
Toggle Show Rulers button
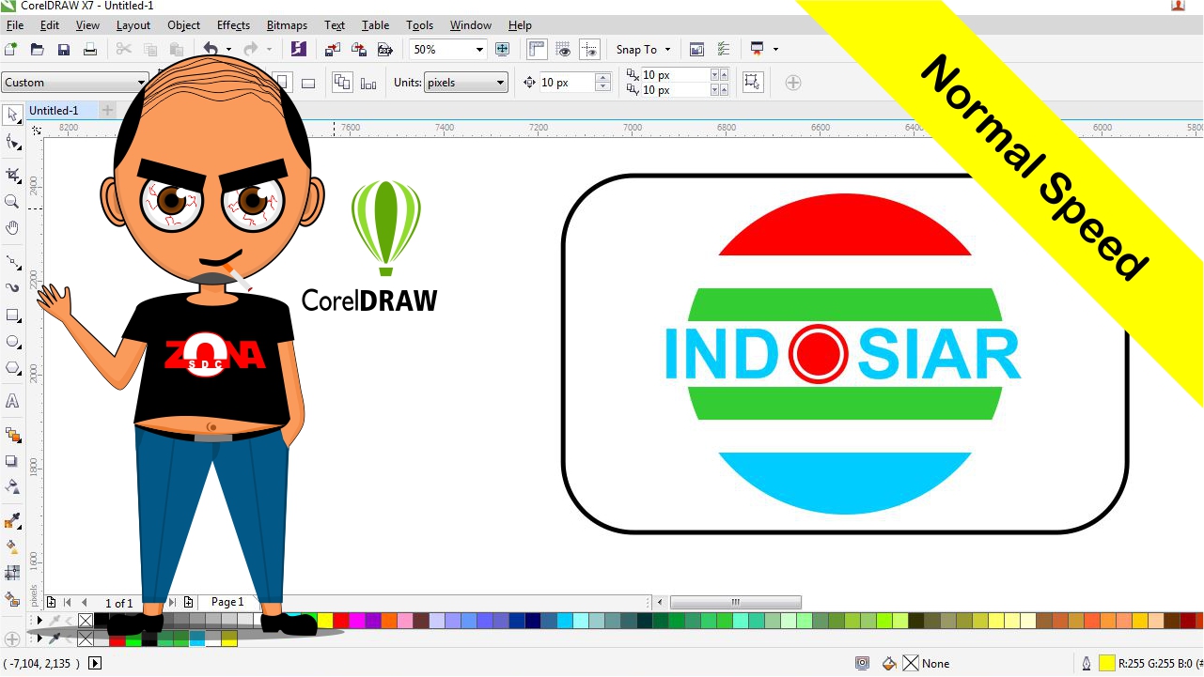[537, 50]
